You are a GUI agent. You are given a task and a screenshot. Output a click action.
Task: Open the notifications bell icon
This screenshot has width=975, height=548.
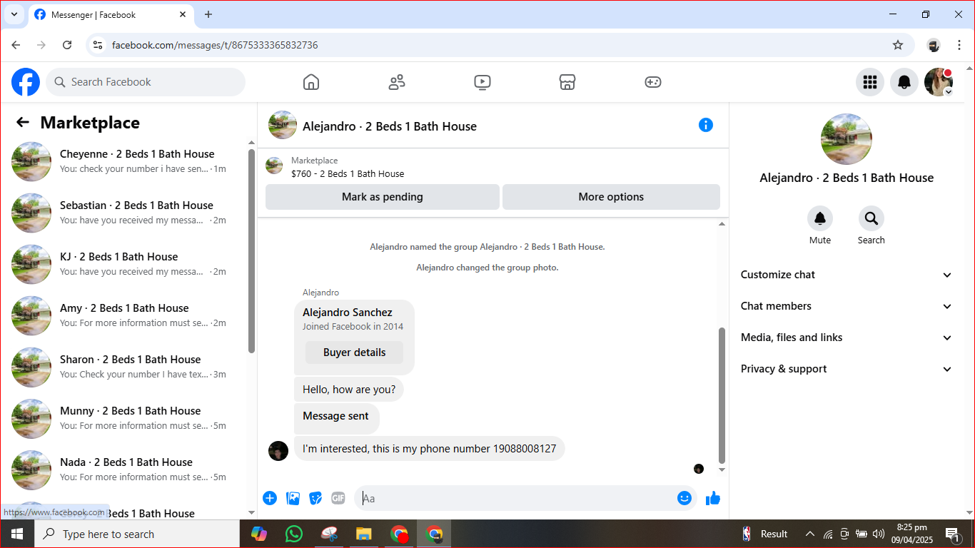(904, 82)
